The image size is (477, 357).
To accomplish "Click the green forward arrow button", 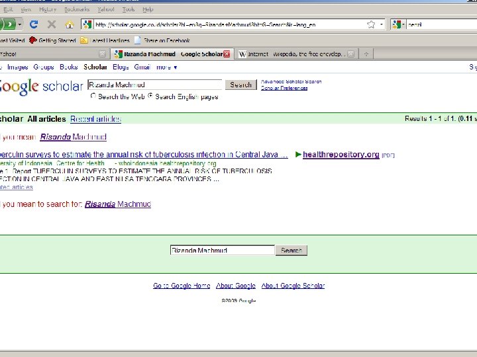I will [9, 24].
